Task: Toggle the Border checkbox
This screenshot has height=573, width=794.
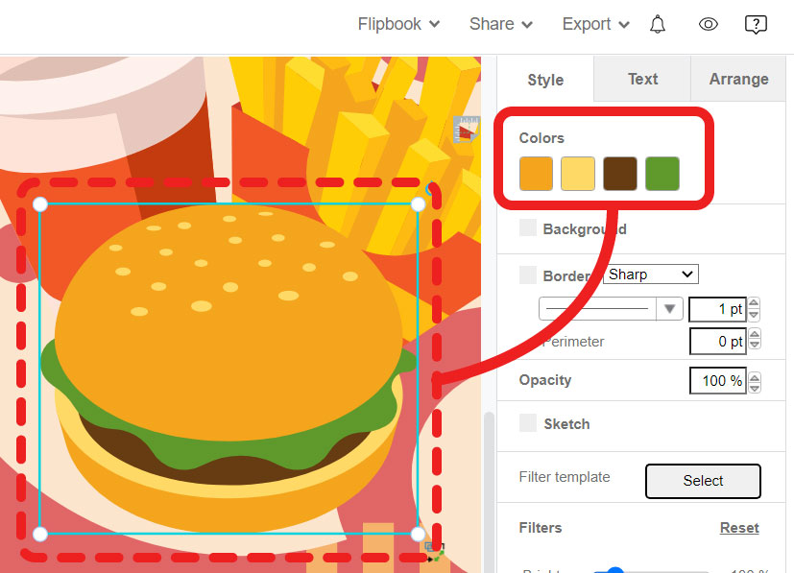Action: click(x=528, y=275)
